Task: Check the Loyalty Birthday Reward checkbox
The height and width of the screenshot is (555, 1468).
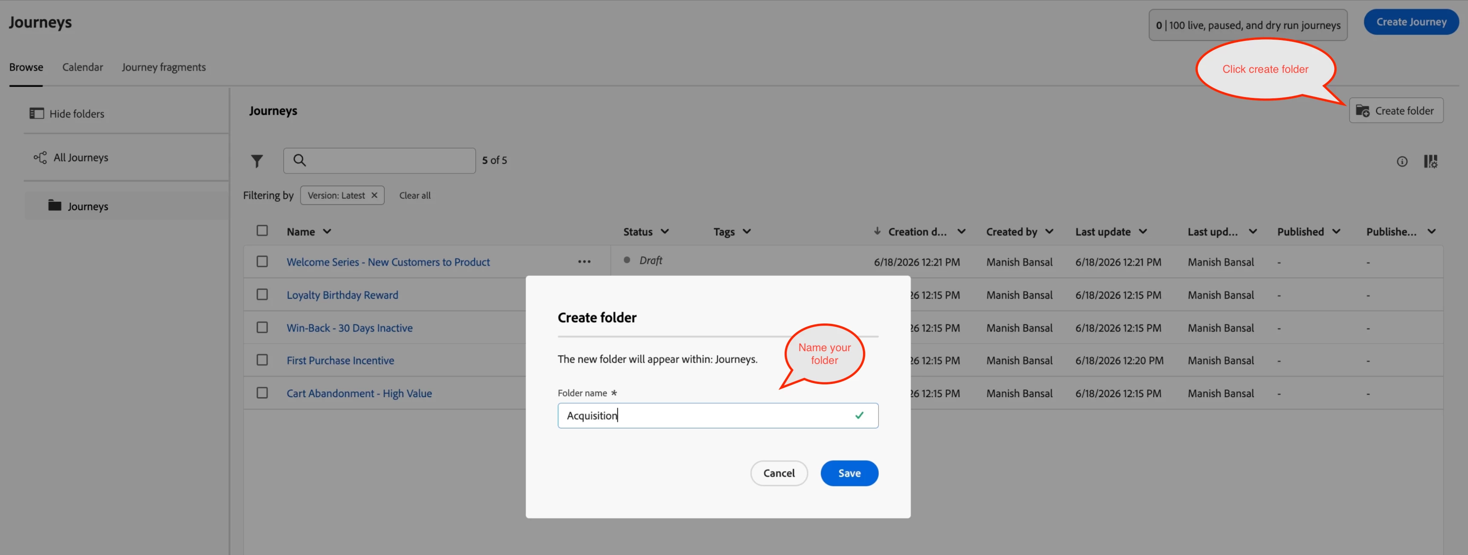Action: [x=262, y=294]
